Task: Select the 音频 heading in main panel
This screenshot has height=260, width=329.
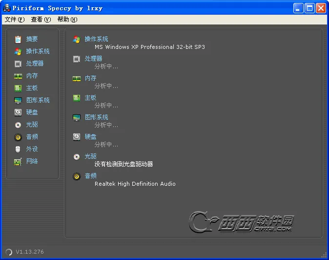Action: click(x=90, y=176)
